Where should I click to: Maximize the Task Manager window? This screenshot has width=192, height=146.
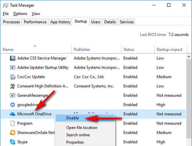169,5
